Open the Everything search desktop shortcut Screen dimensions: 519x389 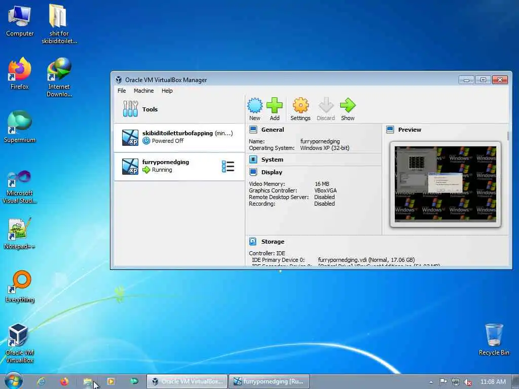click(20, 287)
